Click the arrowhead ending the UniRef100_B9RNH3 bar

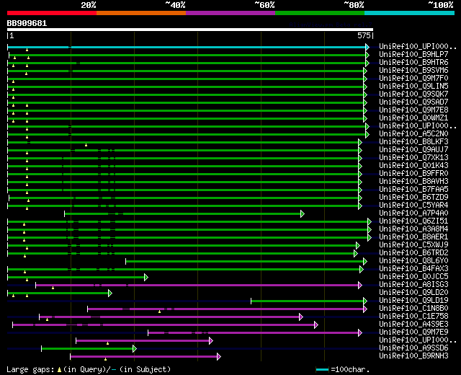(218, 356)
